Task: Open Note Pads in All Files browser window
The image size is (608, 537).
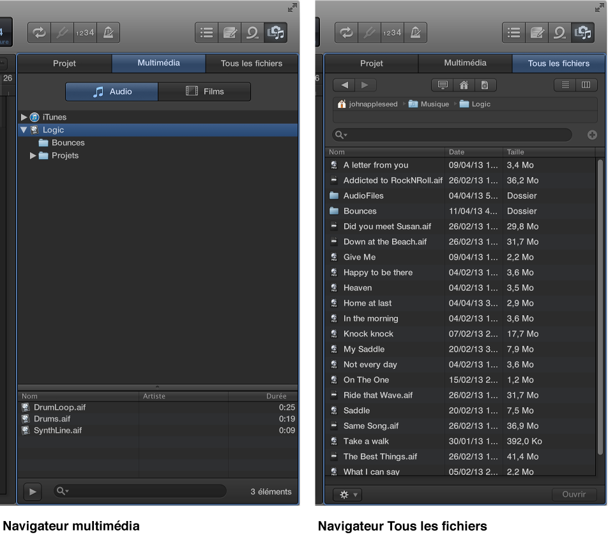Action: (536, 33)
